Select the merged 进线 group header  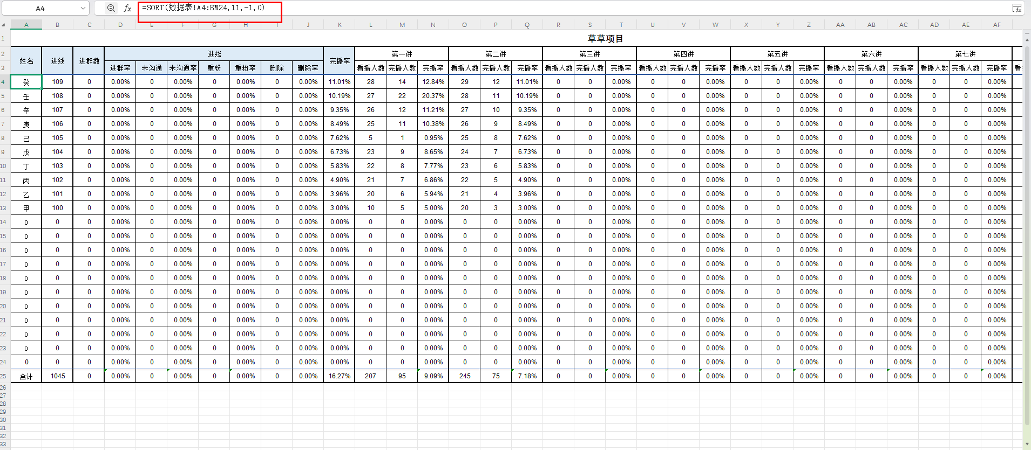tap(214, 54)
